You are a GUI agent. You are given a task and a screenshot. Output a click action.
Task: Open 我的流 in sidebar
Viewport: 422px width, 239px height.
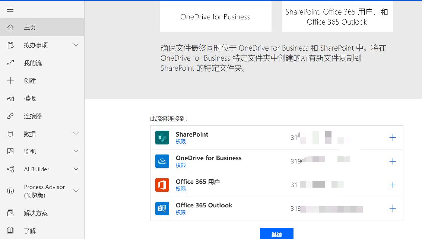(33, 63)
